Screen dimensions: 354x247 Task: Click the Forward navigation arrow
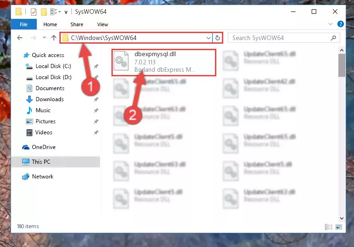coord(34,38)
